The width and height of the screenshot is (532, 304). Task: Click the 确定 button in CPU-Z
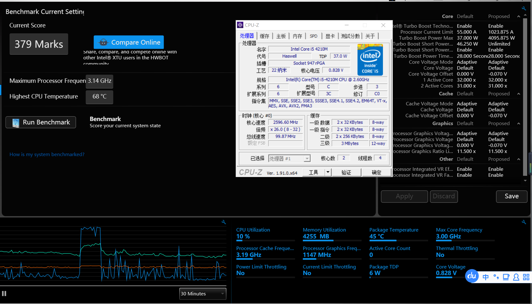pos(376,172)
